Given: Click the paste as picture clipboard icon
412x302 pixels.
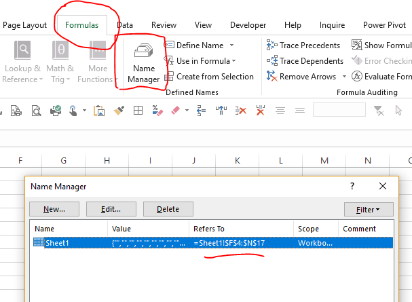Looking at the screenshot, I should point(99,111).
